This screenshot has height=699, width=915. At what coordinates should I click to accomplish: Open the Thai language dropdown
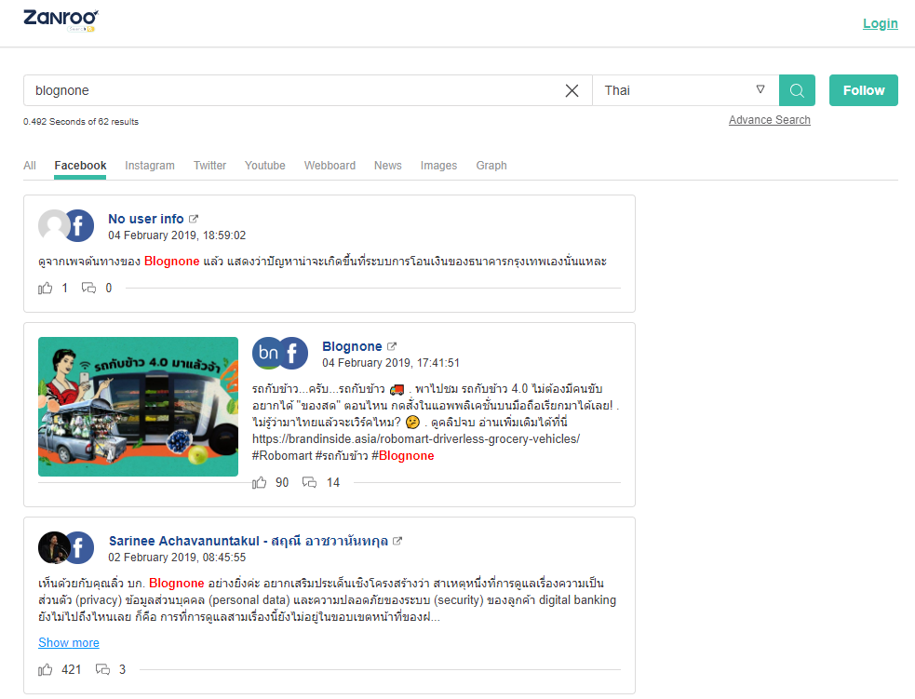(x=686, y=90)
